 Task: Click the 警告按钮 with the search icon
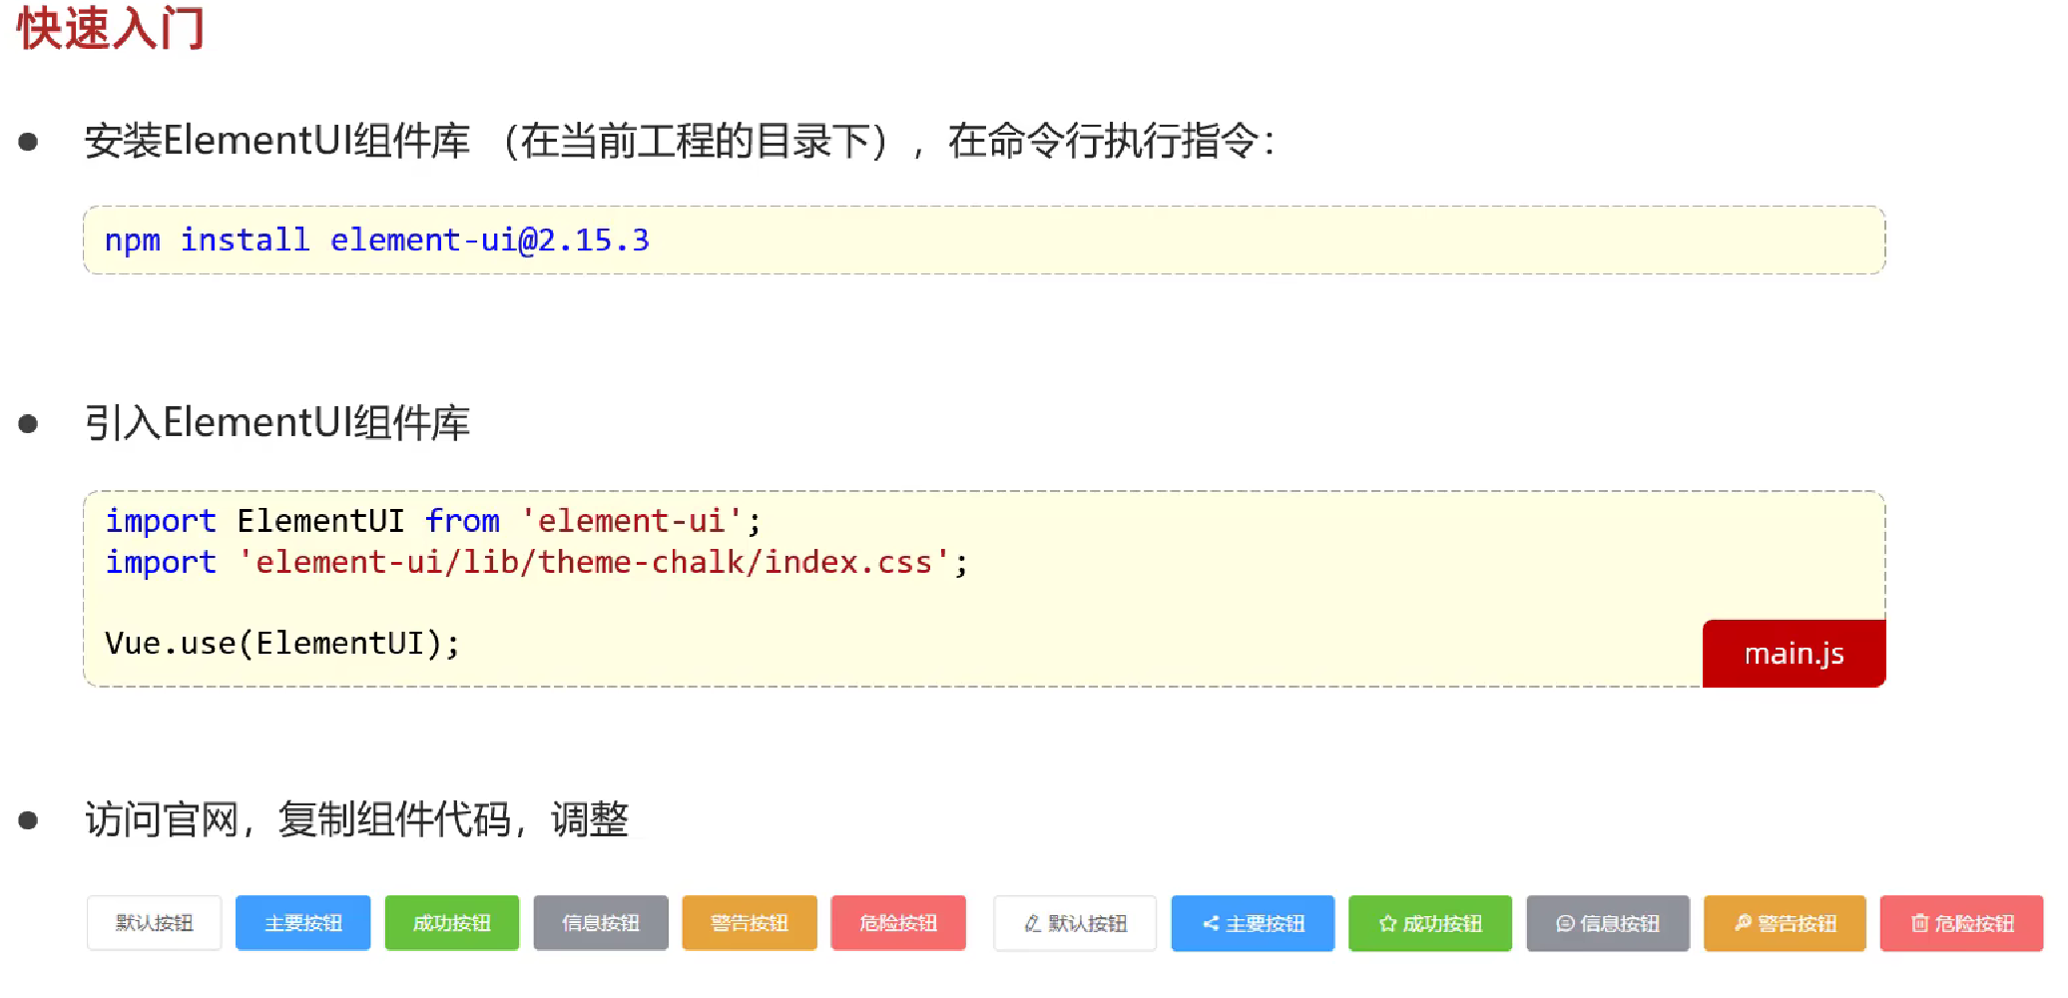pyautogui.click(x=1785, y=923)
